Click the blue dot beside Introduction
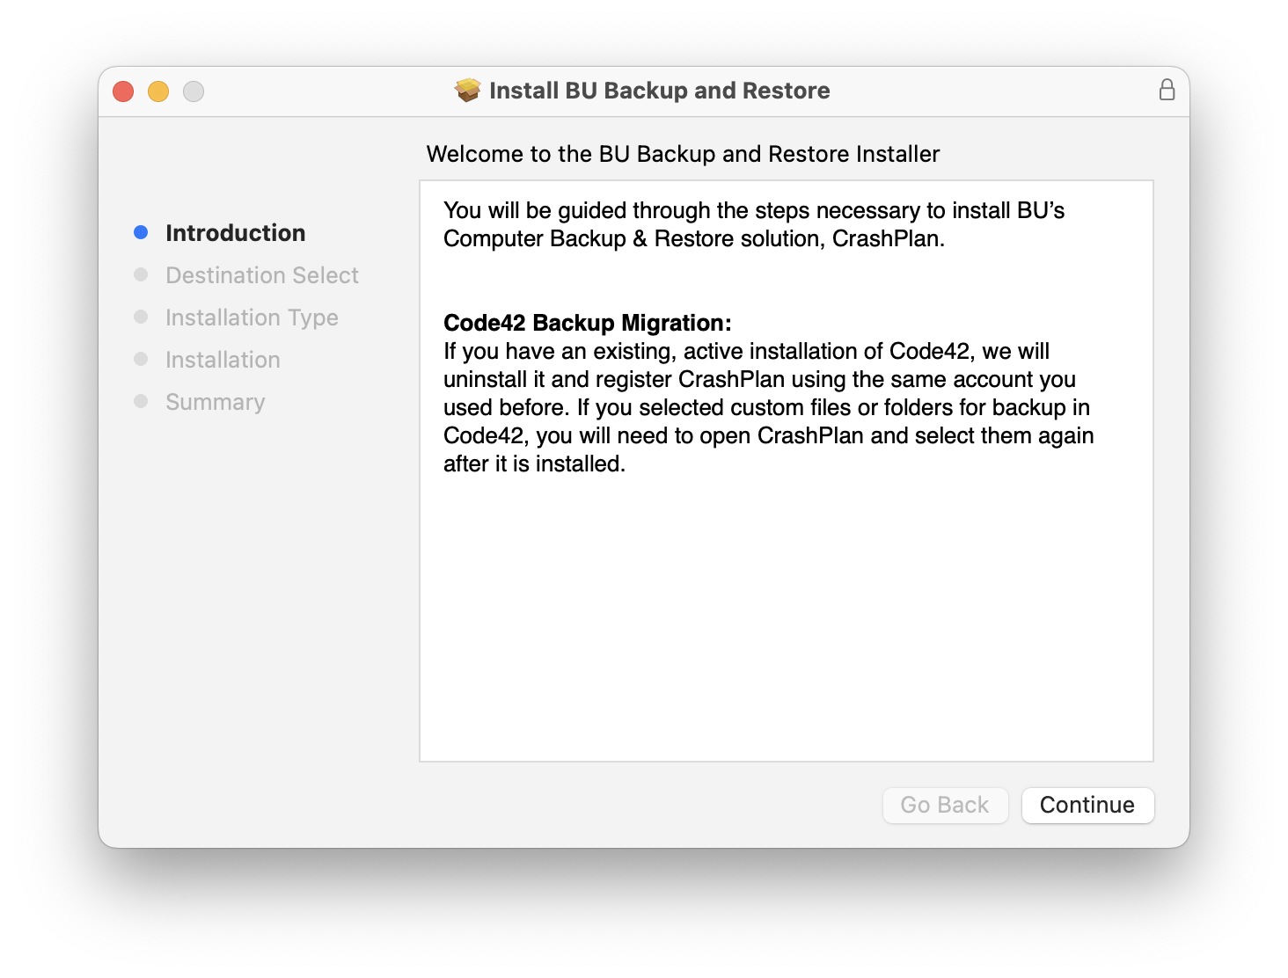1288x978 pixels. (x=141, y=231)
